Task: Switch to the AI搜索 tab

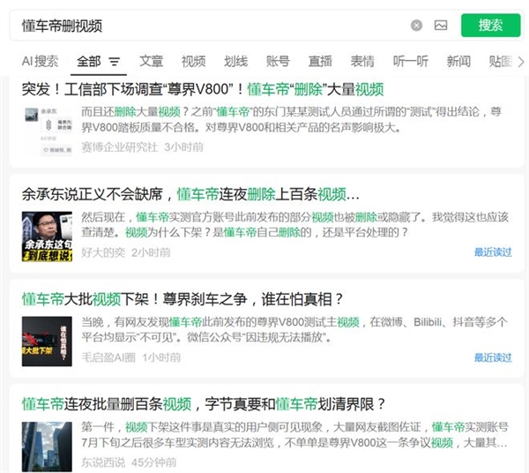Action: point(40,62)
